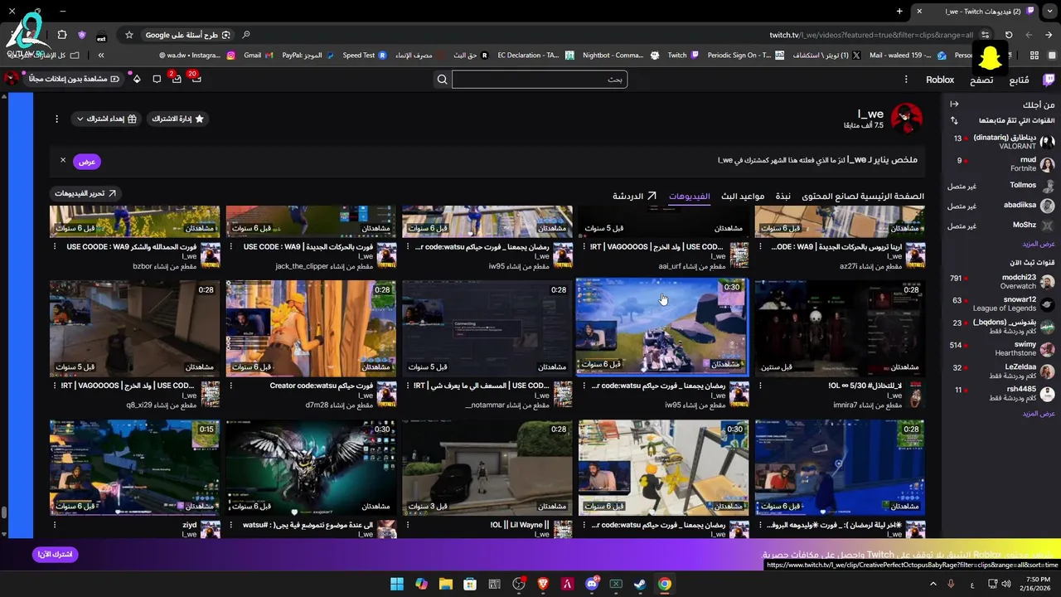
Task: Click the إدارة الاشتراك manage subscription button
Action: coord(177,119)
